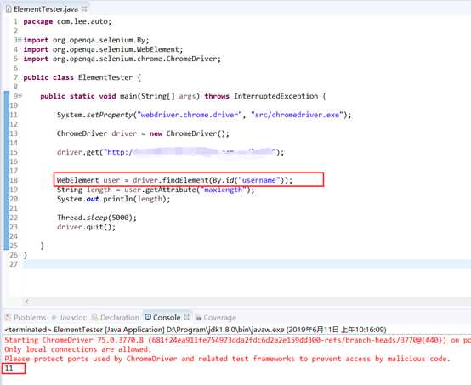
Task: Click the "package com.lee.auto;" line
Action: 67,21
